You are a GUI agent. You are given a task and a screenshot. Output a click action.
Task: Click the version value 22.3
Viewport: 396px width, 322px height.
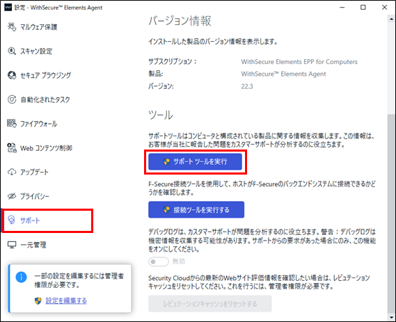[247, 86]
